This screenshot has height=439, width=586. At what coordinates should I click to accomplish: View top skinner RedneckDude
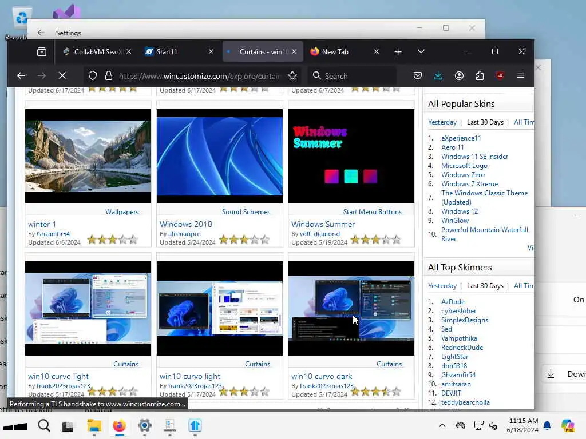[x=462, y=348]
